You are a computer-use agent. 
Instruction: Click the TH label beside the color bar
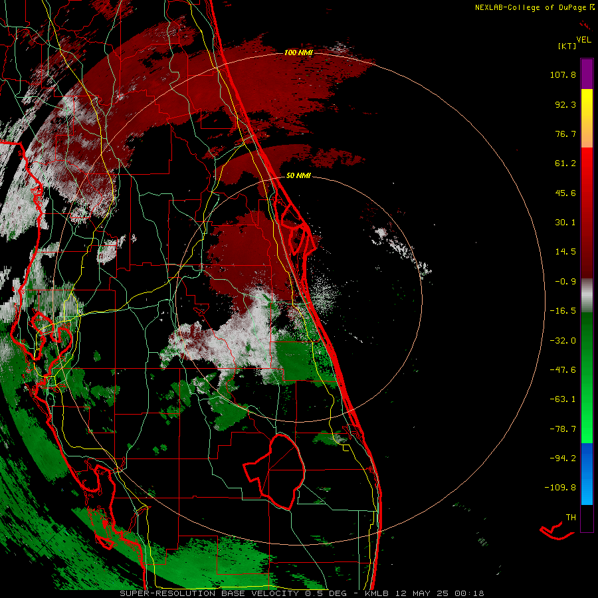coord(571,518)
